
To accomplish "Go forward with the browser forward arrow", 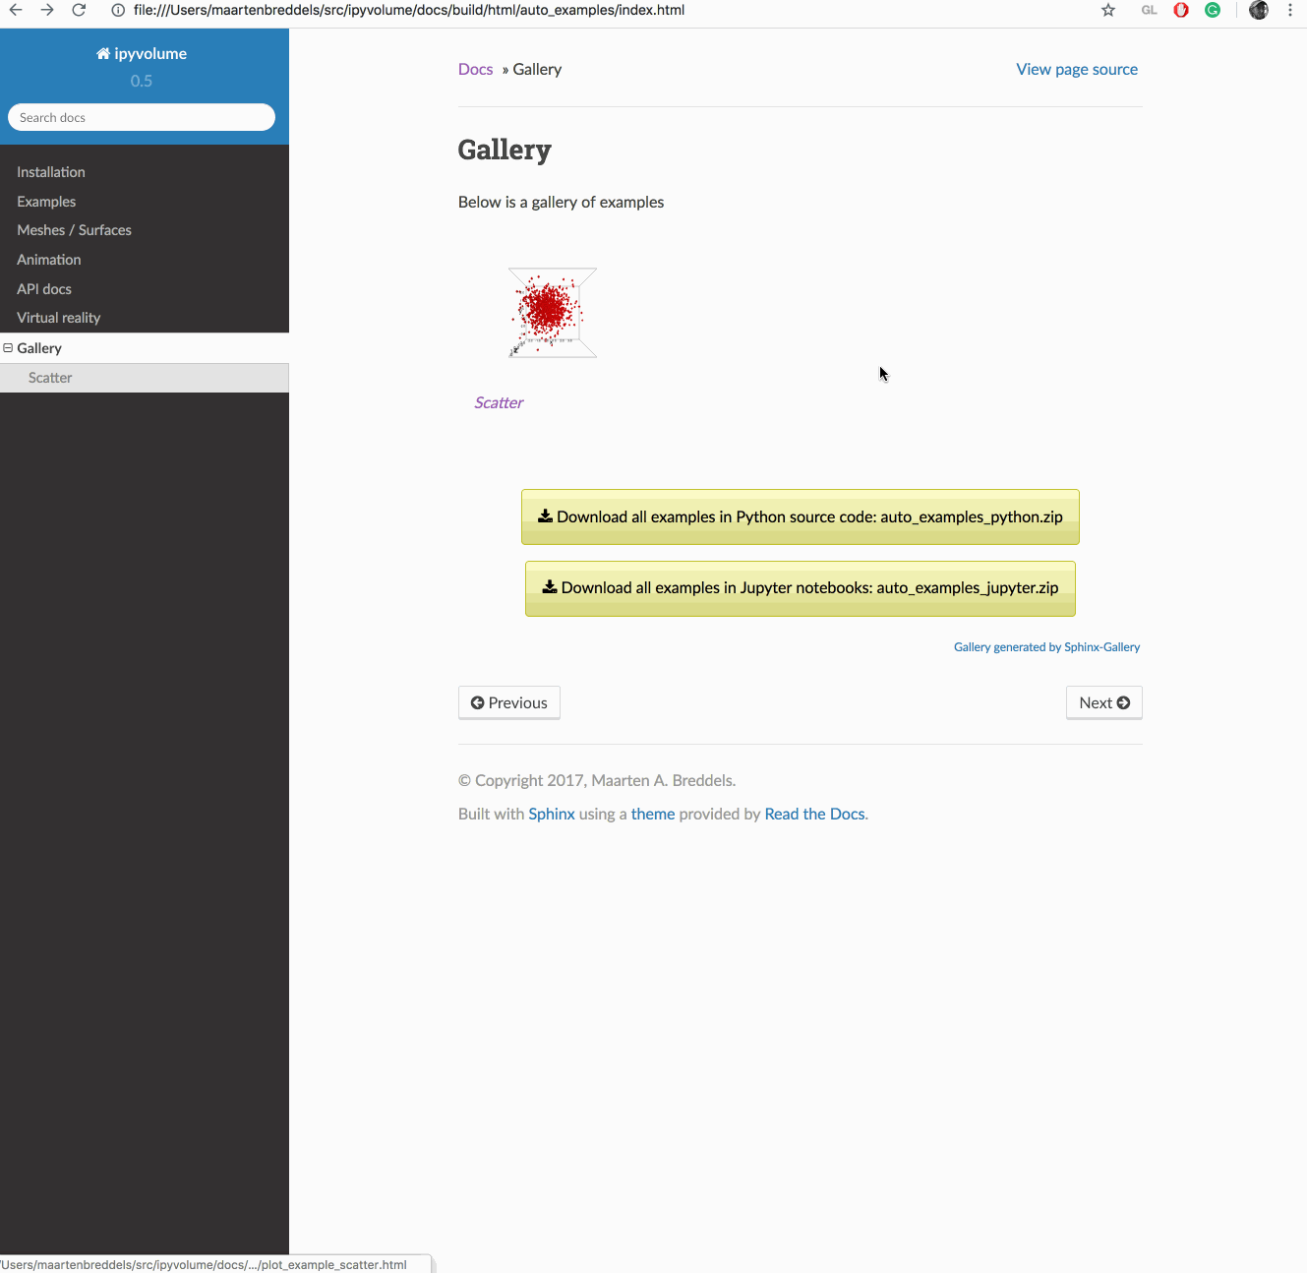I will pos(47,10).
